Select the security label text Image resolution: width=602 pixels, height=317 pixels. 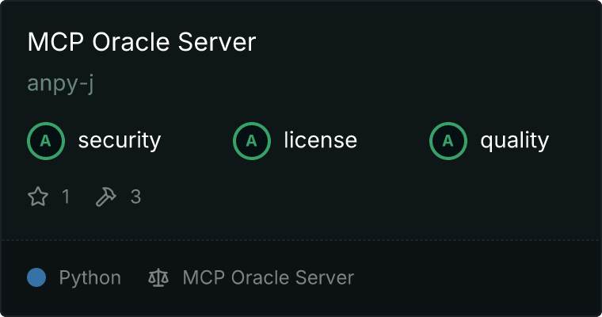coord(119,141)
